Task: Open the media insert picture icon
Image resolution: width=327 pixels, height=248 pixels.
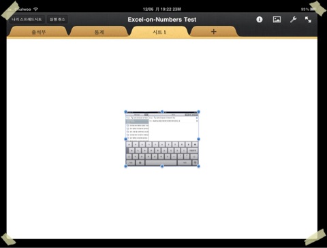Action: pos(277,20)
